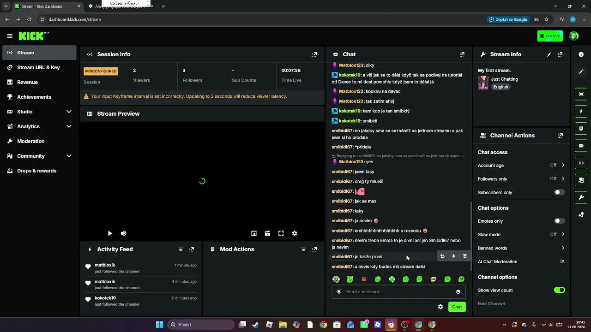Viewport: 591px width, 332px height.
Task: Play the stream preview
Action: coord(110,233)
